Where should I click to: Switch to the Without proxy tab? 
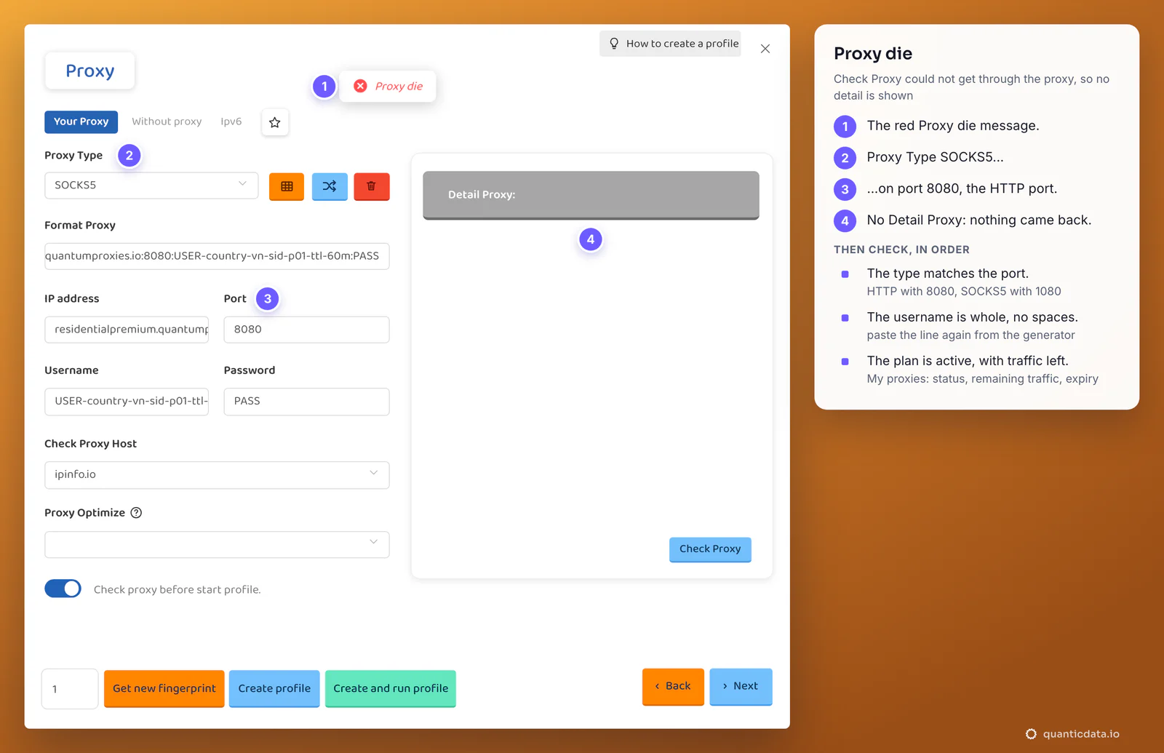pyautogui.click(x=167, y=121)
